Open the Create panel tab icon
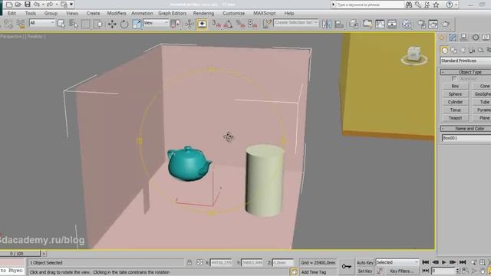 tap(443, 38)
